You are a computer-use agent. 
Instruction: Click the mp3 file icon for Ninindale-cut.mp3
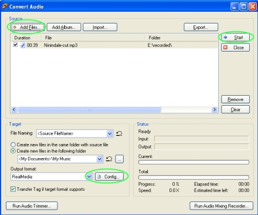[23, 45]
